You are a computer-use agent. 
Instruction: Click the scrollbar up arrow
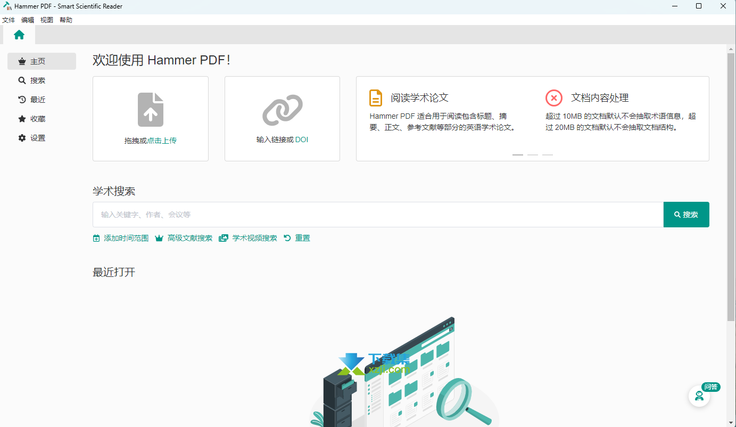[x=731, y=48]
